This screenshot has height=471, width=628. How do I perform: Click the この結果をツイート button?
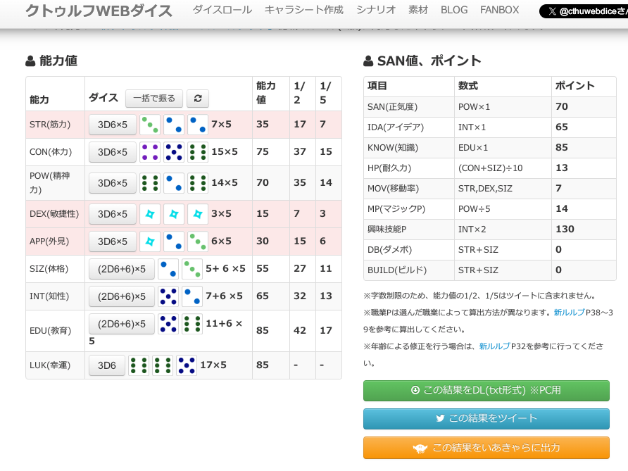click(x=486, y=419)
